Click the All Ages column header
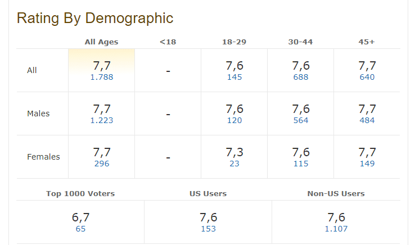Screen dimensions: 415x245 point(102,42)
